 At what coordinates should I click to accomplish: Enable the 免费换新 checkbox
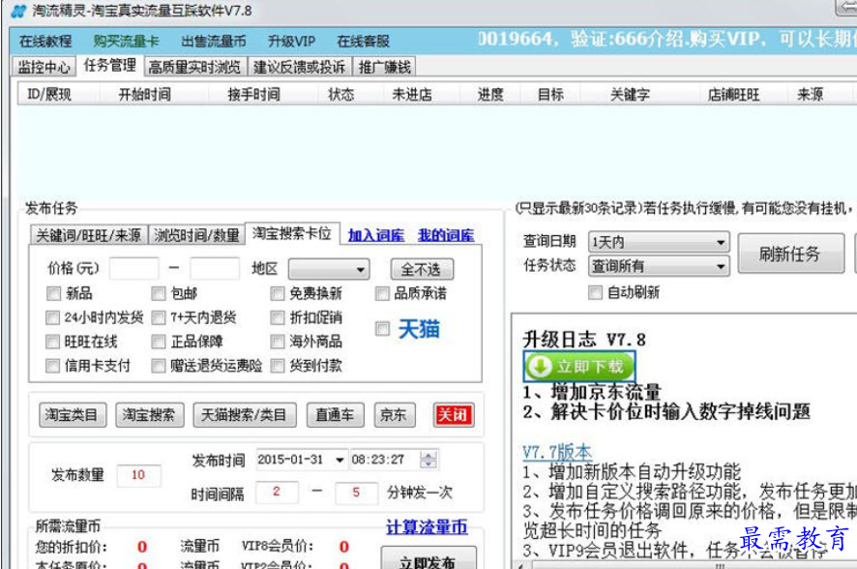[278, 294]
